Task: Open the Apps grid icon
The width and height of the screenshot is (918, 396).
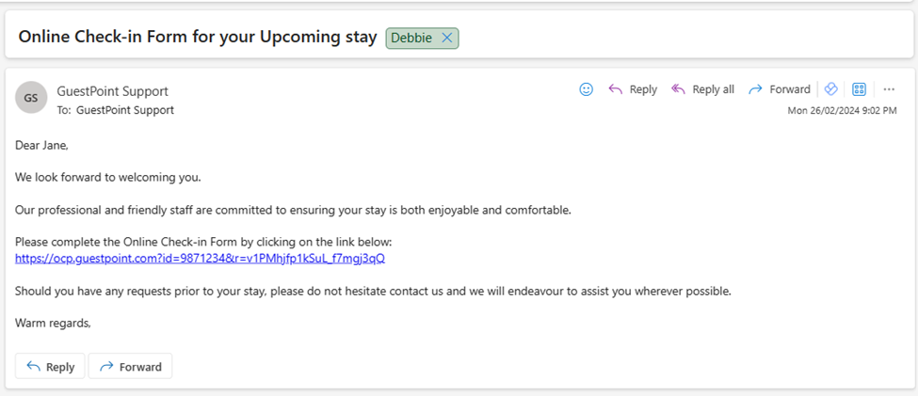Action: click(859, 89)
